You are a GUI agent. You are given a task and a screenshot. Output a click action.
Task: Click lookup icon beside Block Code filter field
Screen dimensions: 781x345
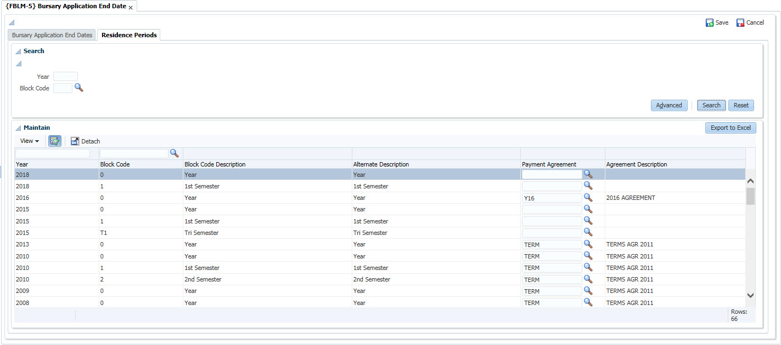[175, 153]
